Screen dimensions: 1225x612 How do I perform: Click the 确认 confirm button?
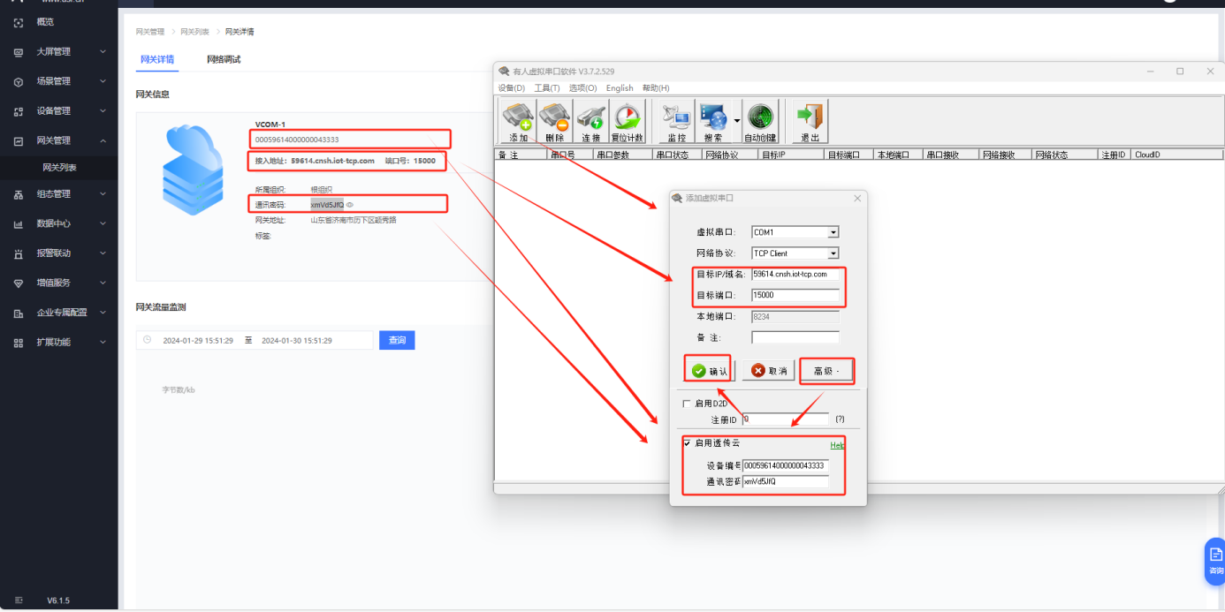(x=709, y=371)
